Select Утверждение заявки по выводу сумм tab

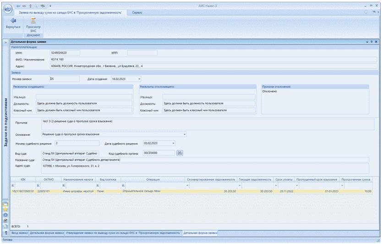tap(122, 233)
